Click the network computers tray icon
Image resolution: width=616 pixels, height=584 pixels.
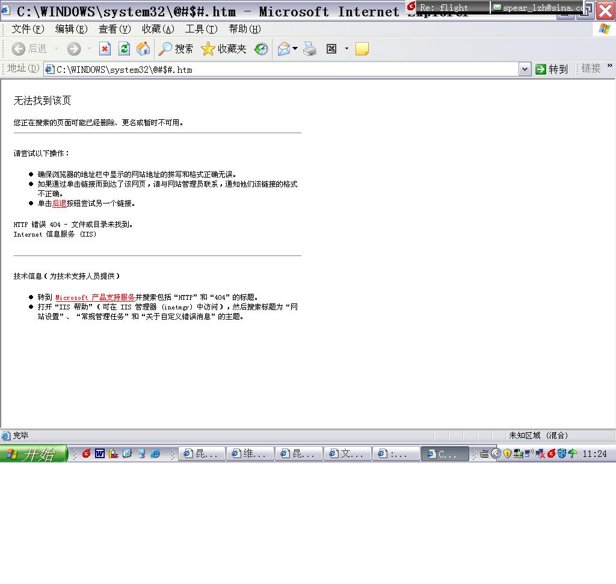518,454
